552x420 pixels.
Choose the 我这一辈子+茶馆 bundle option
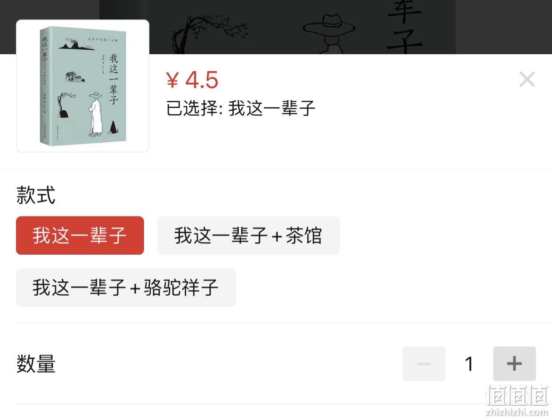[x=248, y=236]
